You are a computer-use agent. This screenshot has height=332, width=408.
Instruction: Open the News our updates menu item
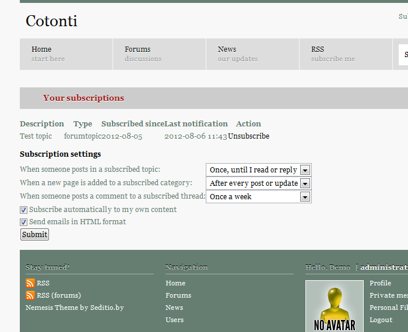(x=252, y=54)
